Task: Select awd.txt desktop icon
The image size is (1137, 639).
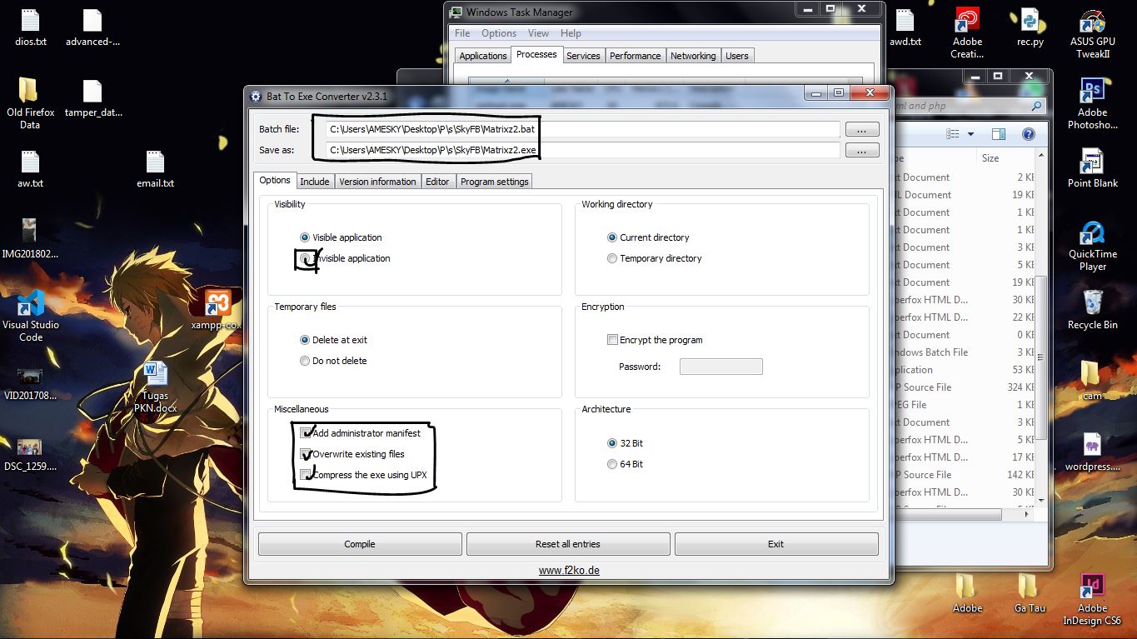Action: click(905, 27)
